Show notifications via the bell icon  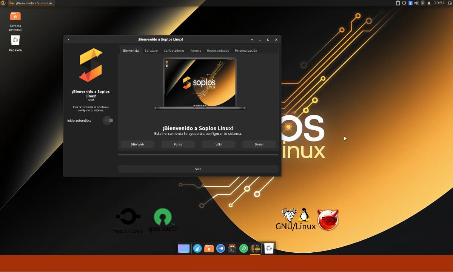429,3
